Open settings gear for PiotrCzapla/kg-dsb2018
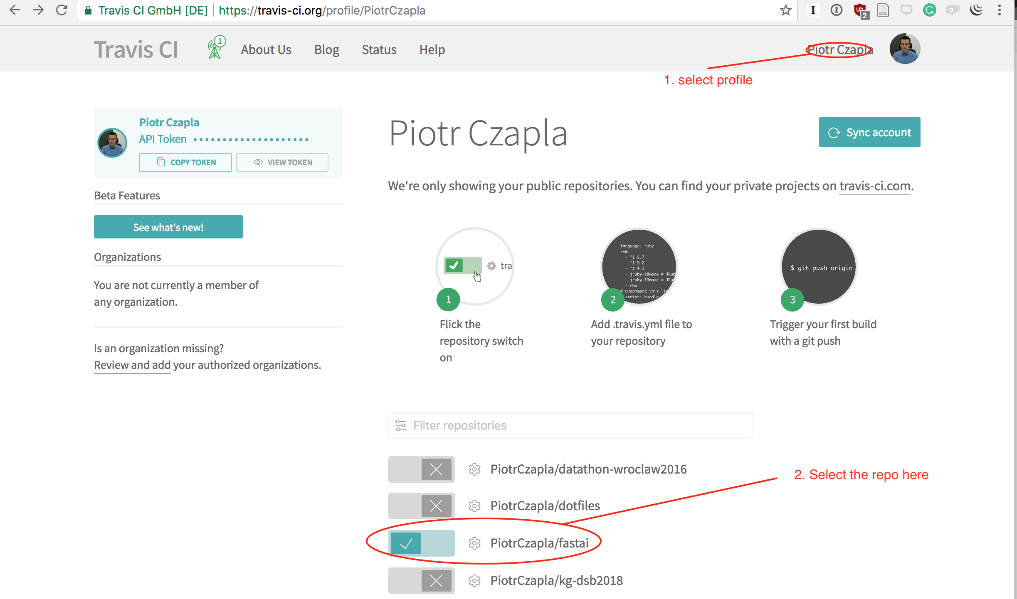 (x=474, y=581)
